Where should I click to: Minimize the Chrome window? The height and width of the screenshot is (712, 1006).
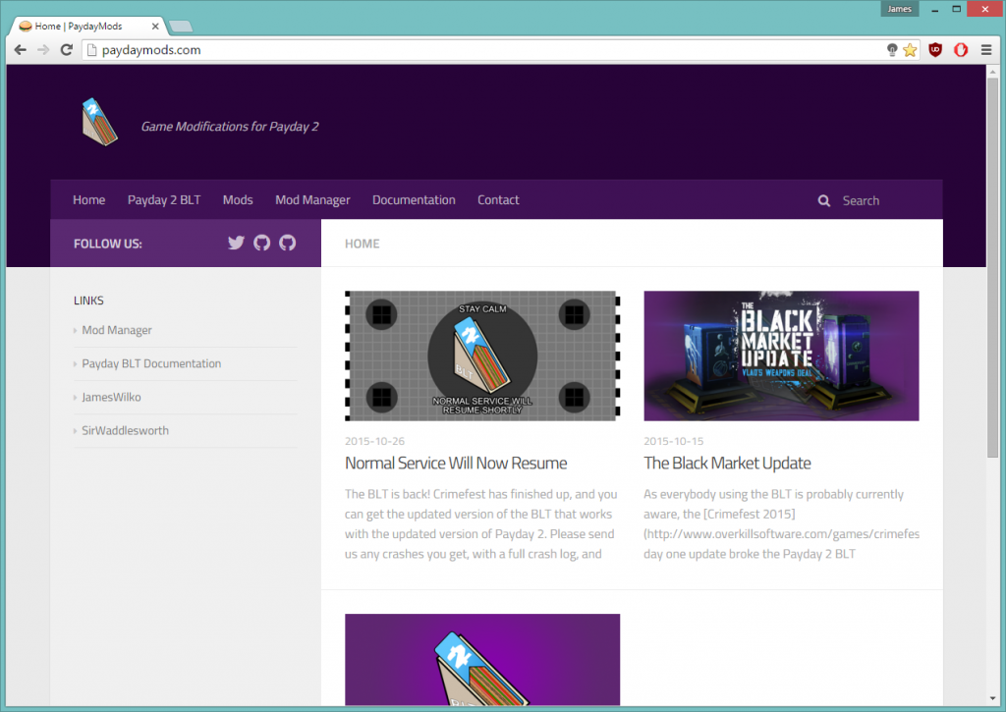click(x=935, y=9)
